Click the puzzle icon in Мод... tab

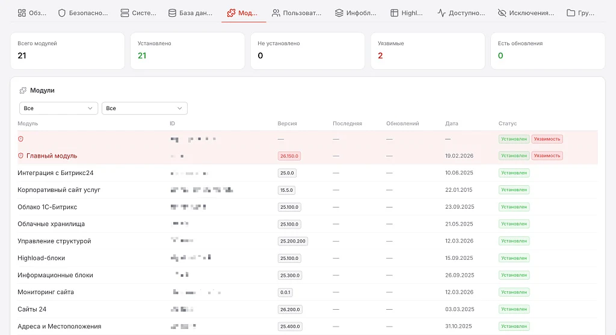(231, 13)
